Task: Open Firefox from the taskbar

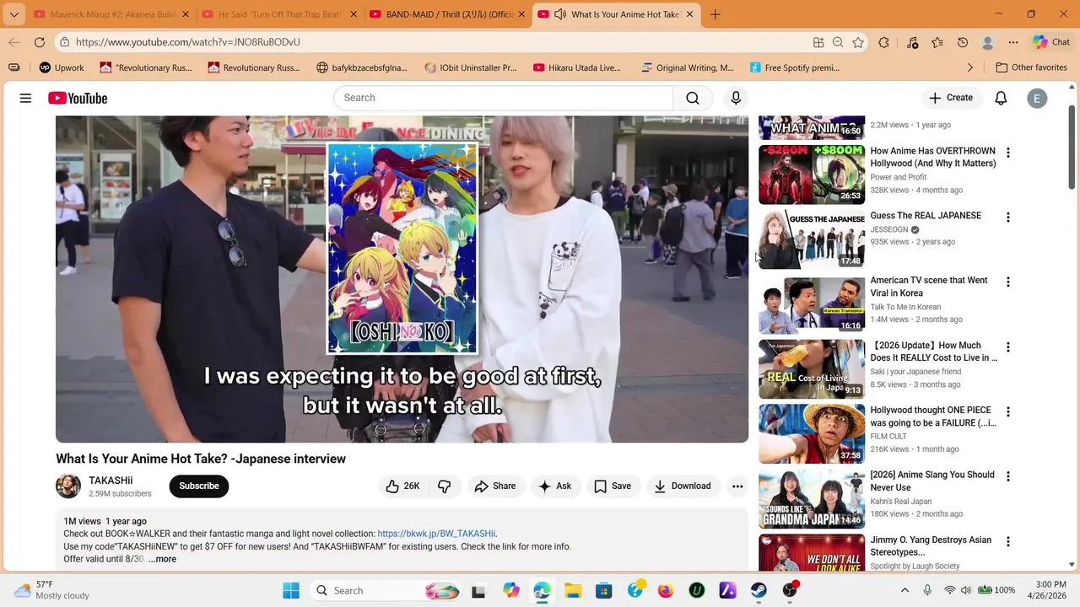Action: click(666, 590)
